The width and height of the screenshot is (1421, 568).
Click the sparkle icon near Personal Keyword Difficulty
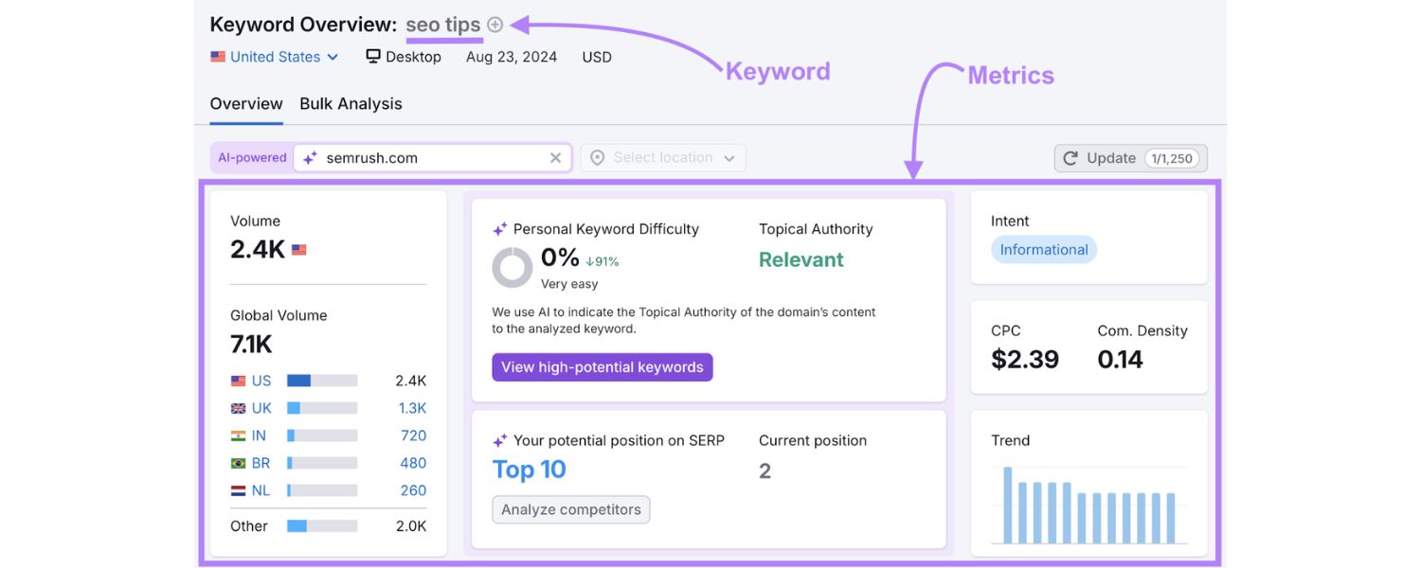[500, 228]
